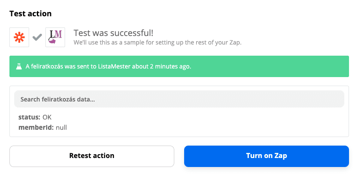Click the Retest action button

[92, 156]
